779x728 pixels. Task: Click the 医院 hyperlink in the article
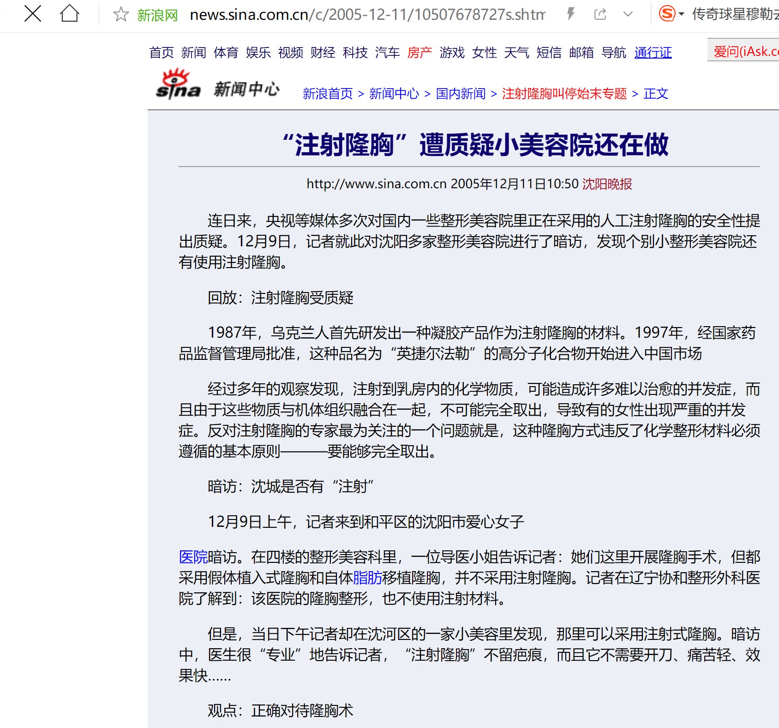pos(193,557)
